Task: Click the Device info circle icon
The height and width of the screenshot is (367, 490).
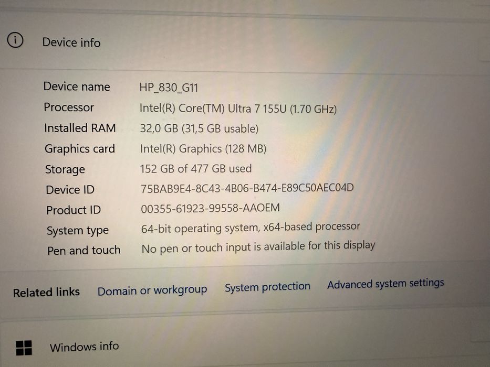Action: tap(15, 40)
